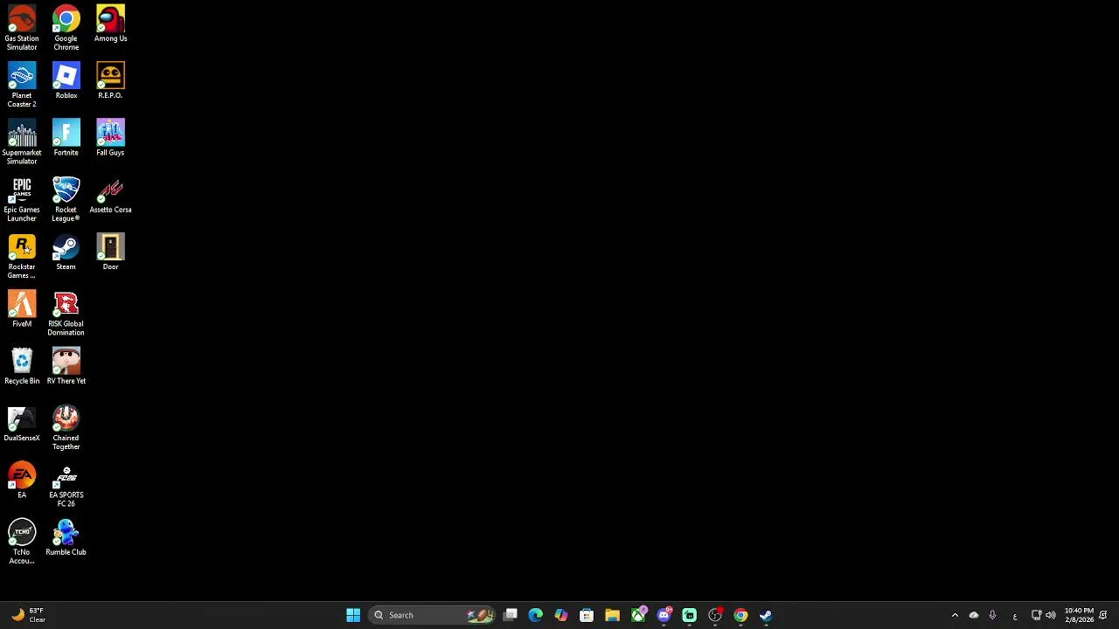Click the taskbar Search box
Viewport: 1119px width, 629px height.
tap(431, 615)
